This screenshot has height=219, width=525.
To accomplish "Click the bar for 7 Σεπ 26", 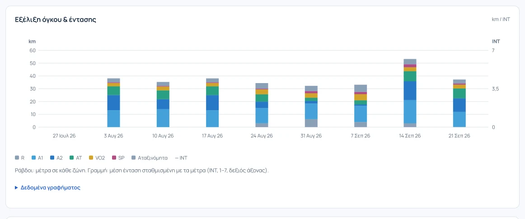I will tap(361, 106).
